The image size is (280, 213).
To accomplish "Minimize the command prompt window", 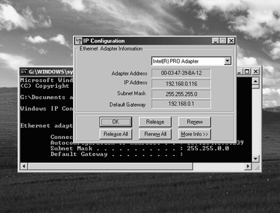I will tap(239, 71).
